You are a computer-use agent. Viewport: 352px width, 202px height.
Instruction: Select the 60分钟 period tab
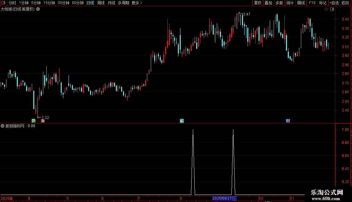[x=78, y=3]
